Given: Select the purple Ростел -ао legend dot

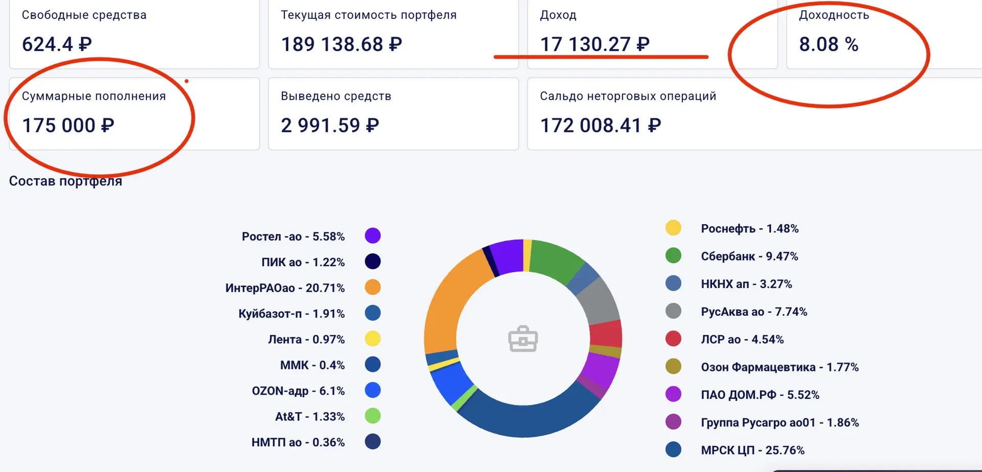Looking at the screenshot, I should (x=373, y=235).
